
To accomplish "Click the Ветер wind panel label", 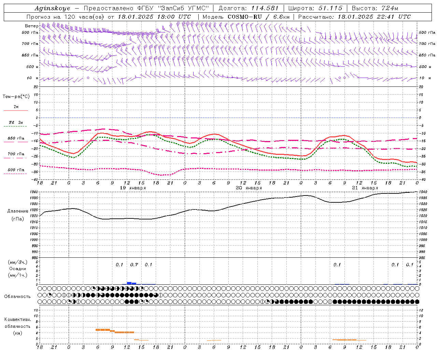I will 31,26.
